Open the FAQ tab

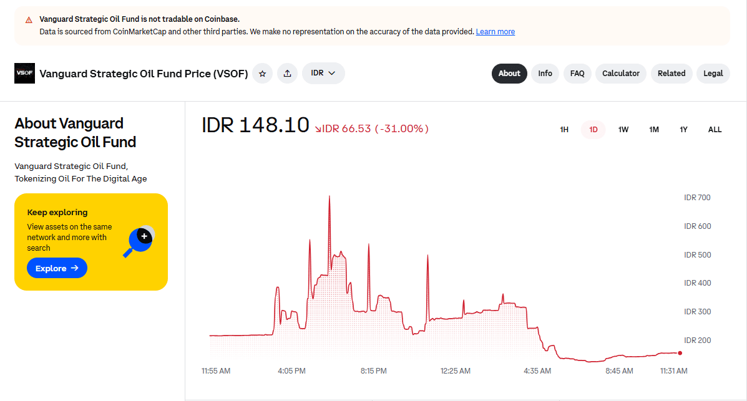coord(577,74)
